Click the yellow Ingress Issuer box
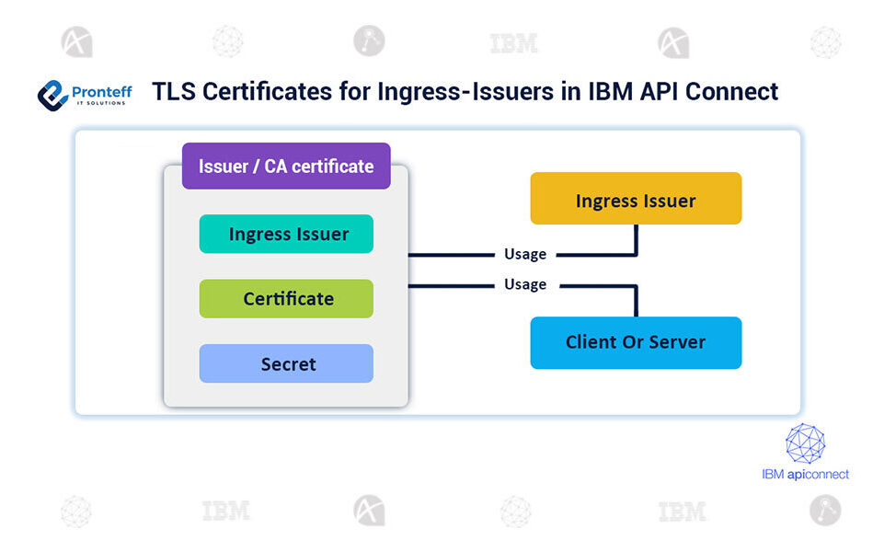 pos(636,200)
